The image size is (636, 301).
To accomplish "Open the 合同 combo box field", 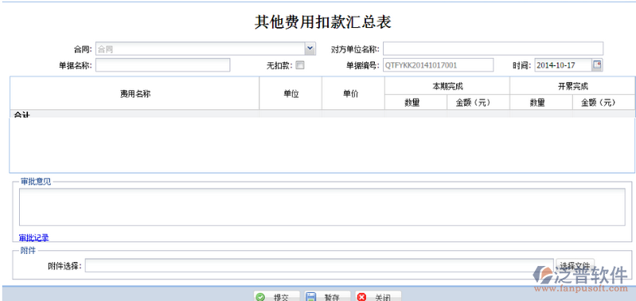I will (205, 49).
